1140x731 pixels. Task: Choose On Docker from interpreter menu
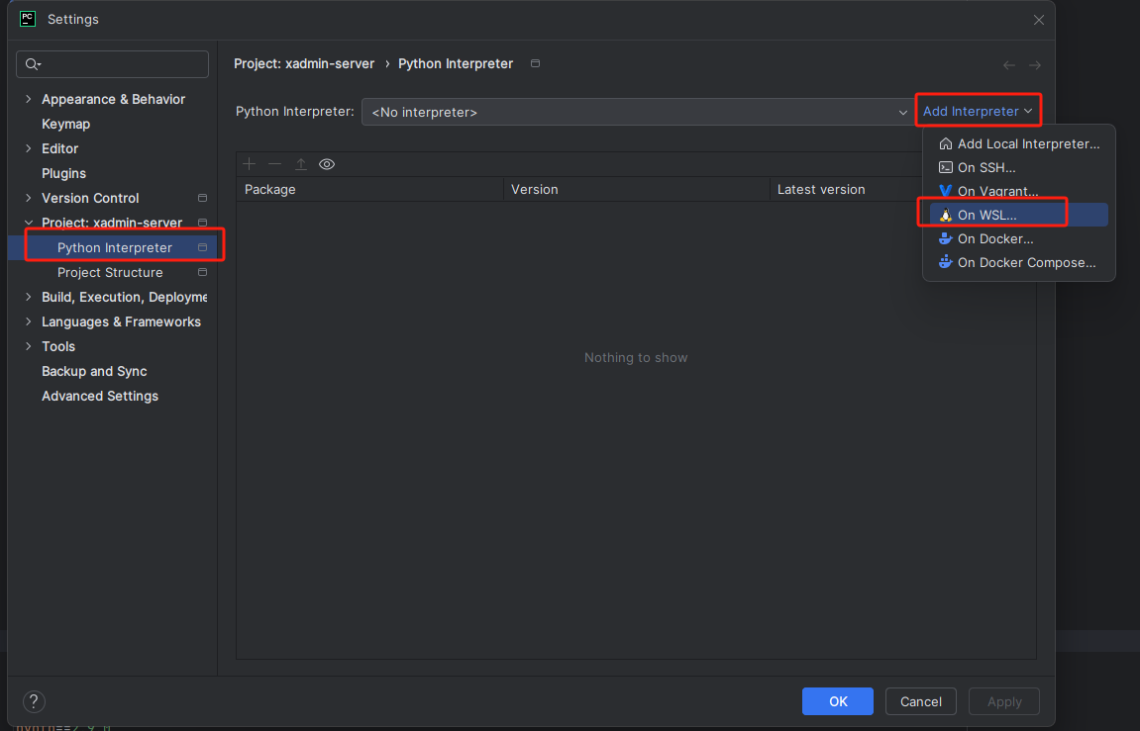(1018, 238)
